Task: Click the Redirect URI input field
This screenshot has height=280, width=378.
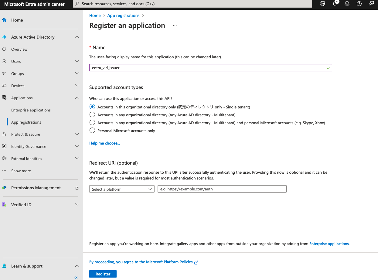Action: point(222,189)
